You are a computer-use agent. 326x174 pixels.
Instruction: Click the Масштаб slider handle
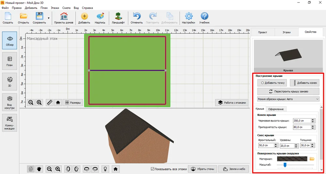point(285,165)
